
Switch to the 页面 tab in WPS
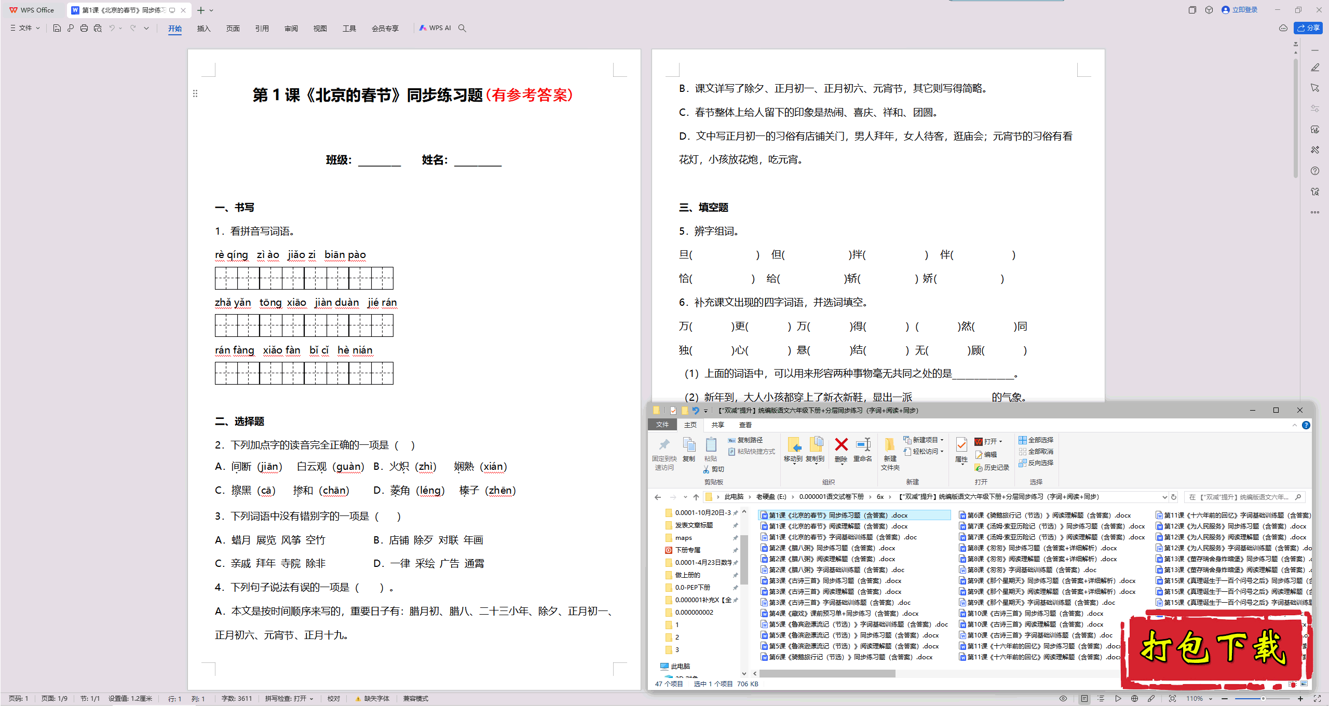(233, 29)
